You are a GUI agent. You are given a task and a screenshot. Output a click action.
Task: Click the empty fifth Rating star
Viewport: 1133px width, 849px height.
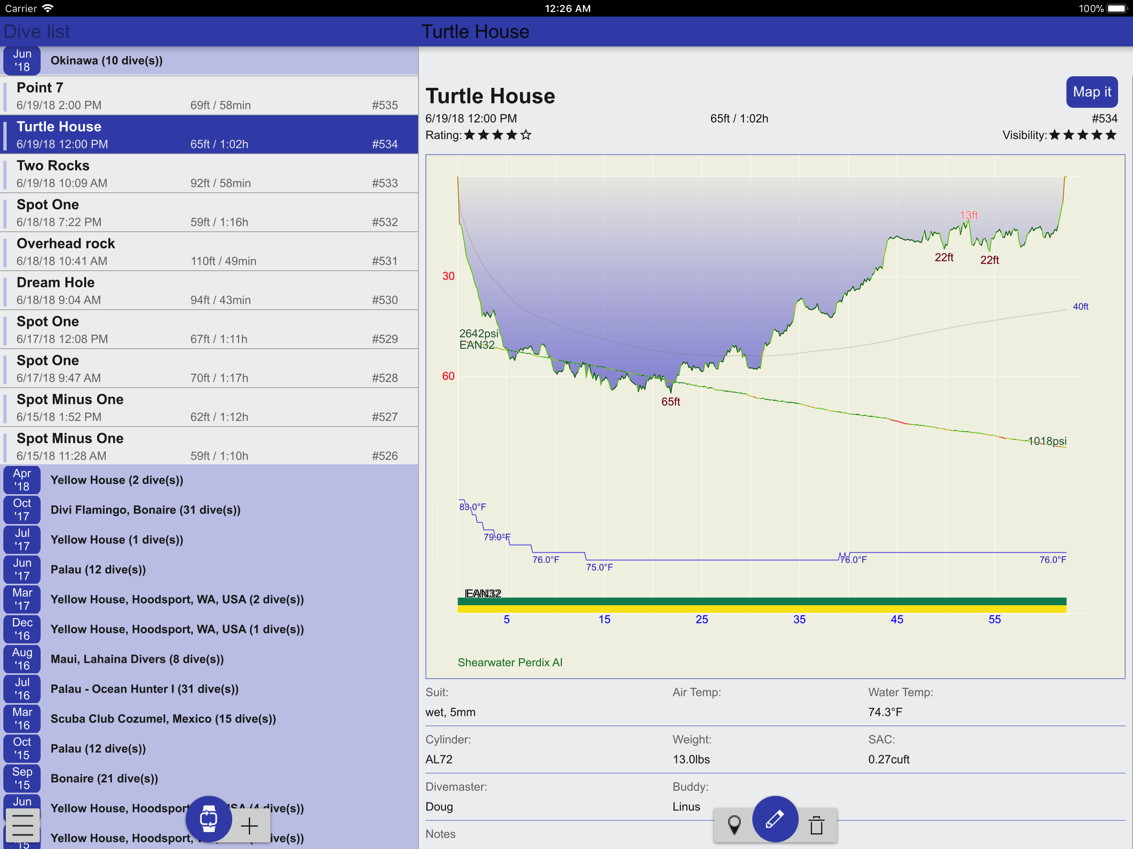526,135
